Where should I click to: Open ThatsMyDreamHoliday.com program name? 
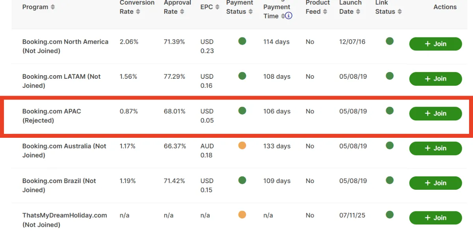(65, 215)
